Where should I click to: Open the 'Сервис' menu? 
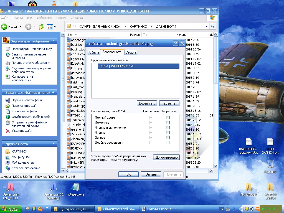[x=61, y=18]
